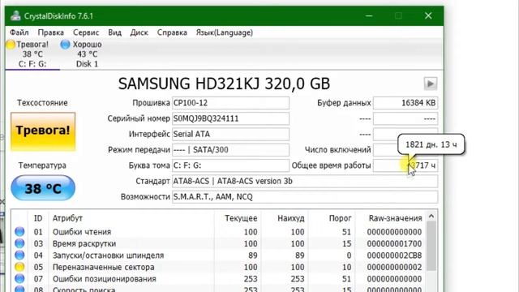
Task: Click the yellow Тревога! health status button
Action: coord(43,131)
